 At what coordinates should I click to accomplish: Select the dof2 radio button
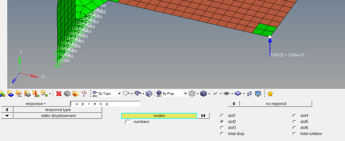coord(222,121)
